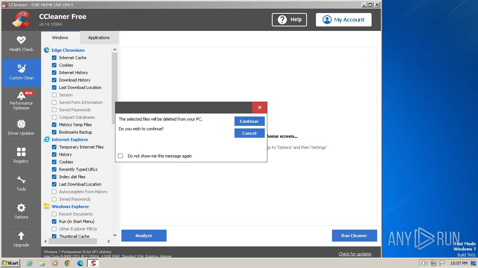Click the Internet Explorer group icon

(47, 139)
